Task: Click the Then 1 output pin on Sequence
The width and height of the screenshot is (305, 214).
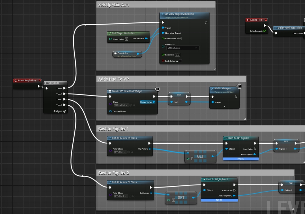Action: pyautogui.click(x=64, y=94)
